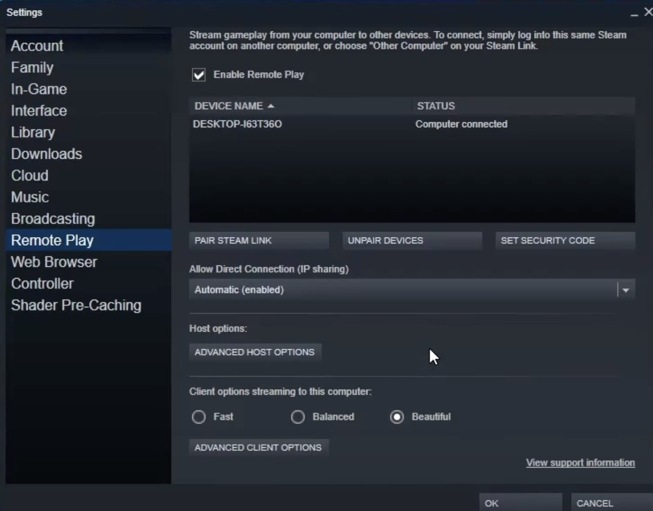
Task: Switch to Web Browser settings
Action: coord(54,262)
